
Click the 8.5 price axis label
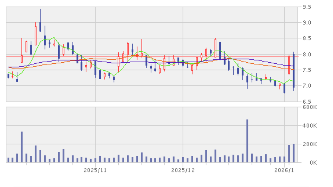[307, 39]
